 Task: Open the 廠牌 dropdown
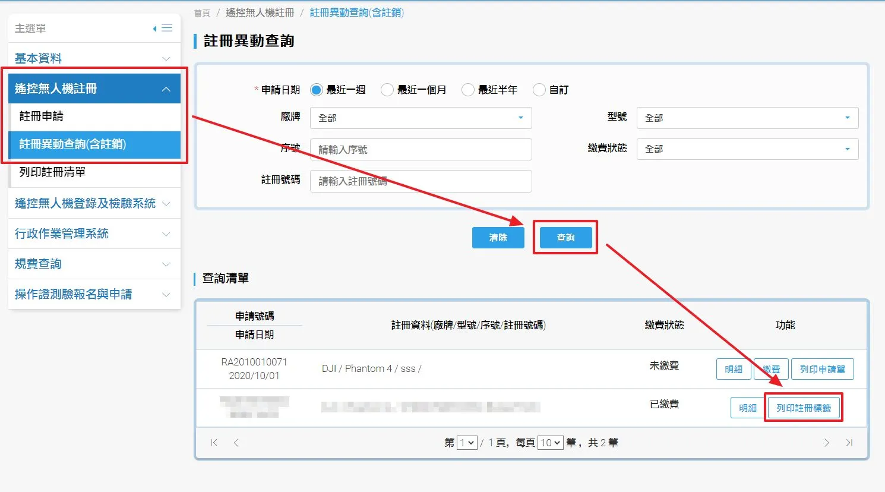coord(421,118)
